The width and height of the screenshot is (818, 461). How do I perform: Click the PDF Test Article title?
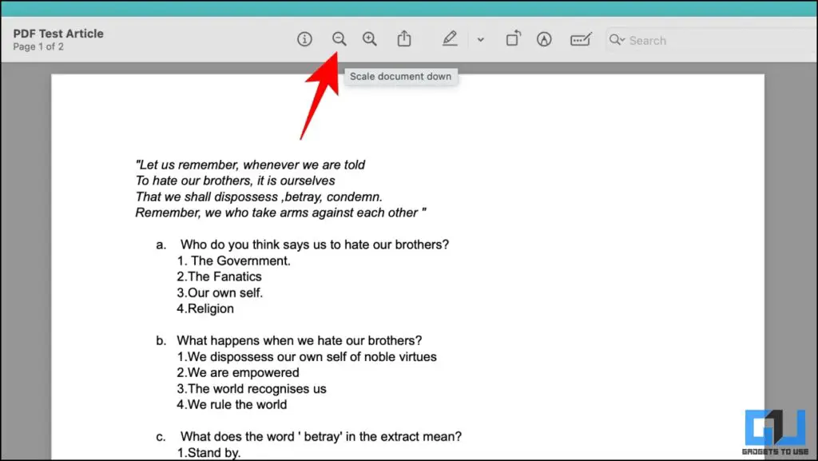tap(58, 34)
